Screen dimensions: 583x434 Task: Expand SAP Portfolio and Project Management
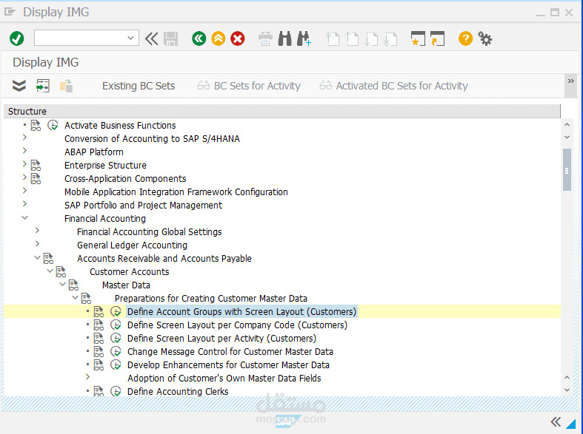[24, 204]
